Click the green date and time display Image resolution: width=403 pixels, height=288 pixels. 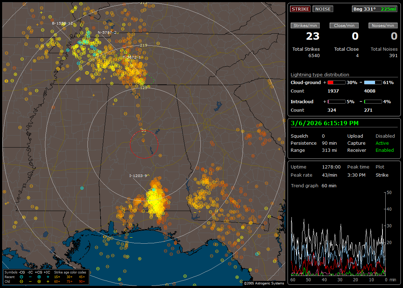pos(324,123)
